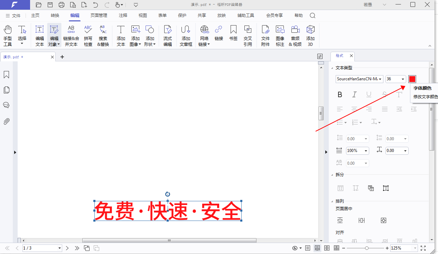Switch to the 注释 ribbon tab
The image size is (438, 254).
click(123, 16)
